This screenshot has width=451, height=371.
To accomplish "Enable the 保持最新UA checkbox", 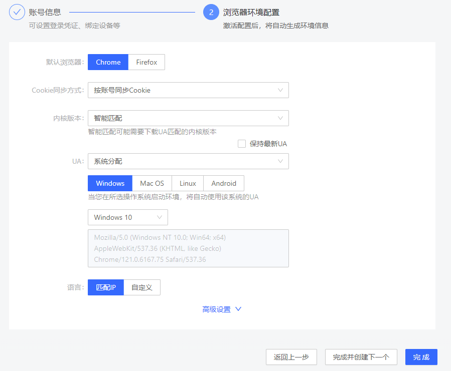I will pos(242,144).
